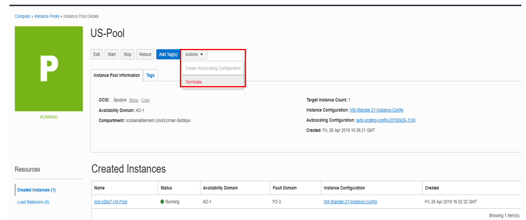Click the Availability Domain: AD-1 detail text
The image size is (526, 220).
[x=121, y=110]
